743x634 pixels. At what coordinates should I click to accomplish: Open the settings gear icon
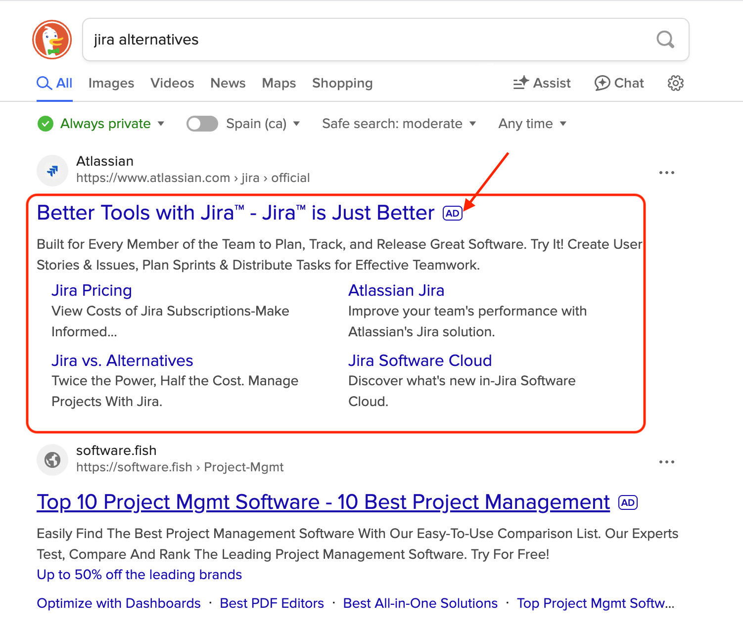tap(676, 83)
